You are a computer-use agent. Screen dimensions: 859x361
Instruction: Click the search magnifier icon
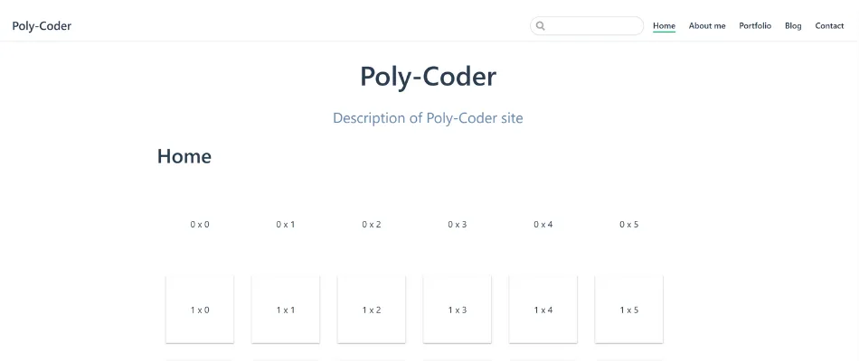point(541,26)
